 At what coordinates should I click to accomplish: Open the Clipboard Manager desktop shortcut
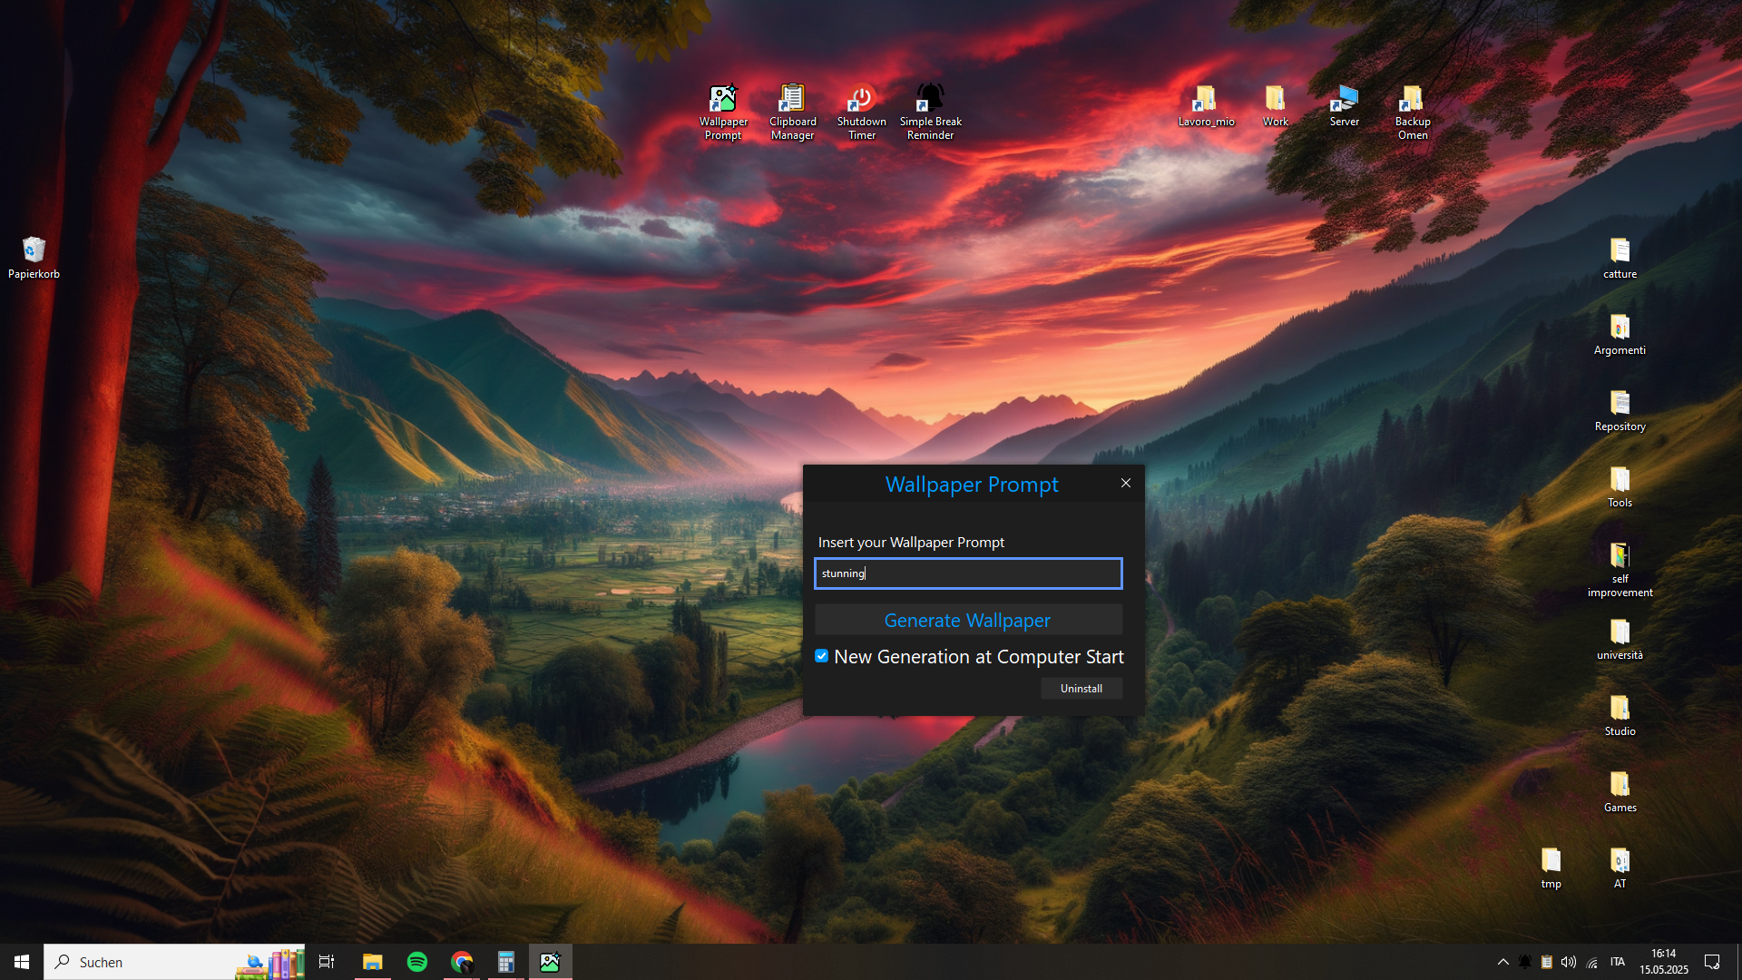[792, 112]
